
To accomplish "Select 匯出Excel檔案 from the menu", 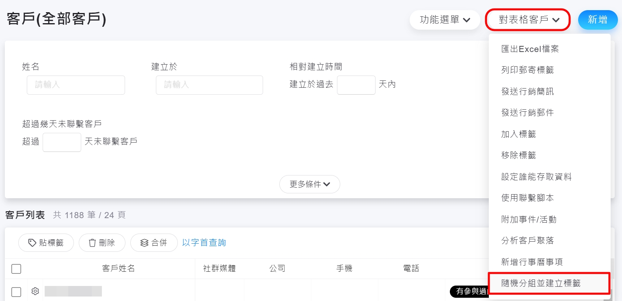I will (x=530, y=49).
